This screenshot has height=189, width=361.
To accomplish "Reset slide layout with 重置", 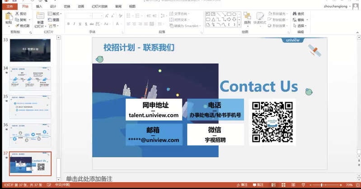I will coord(54,20).
